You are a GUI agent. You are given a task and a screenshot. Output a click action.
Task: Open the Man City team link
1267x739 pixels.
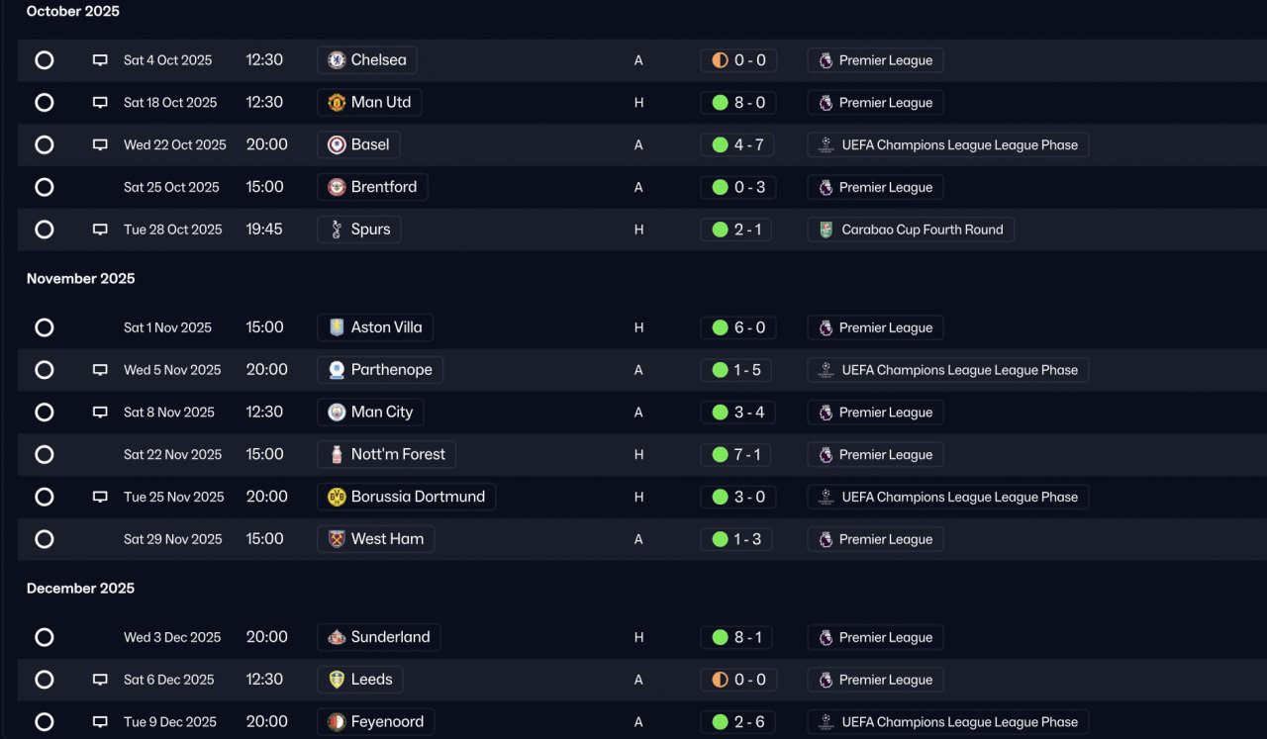[x=370, y=413]
